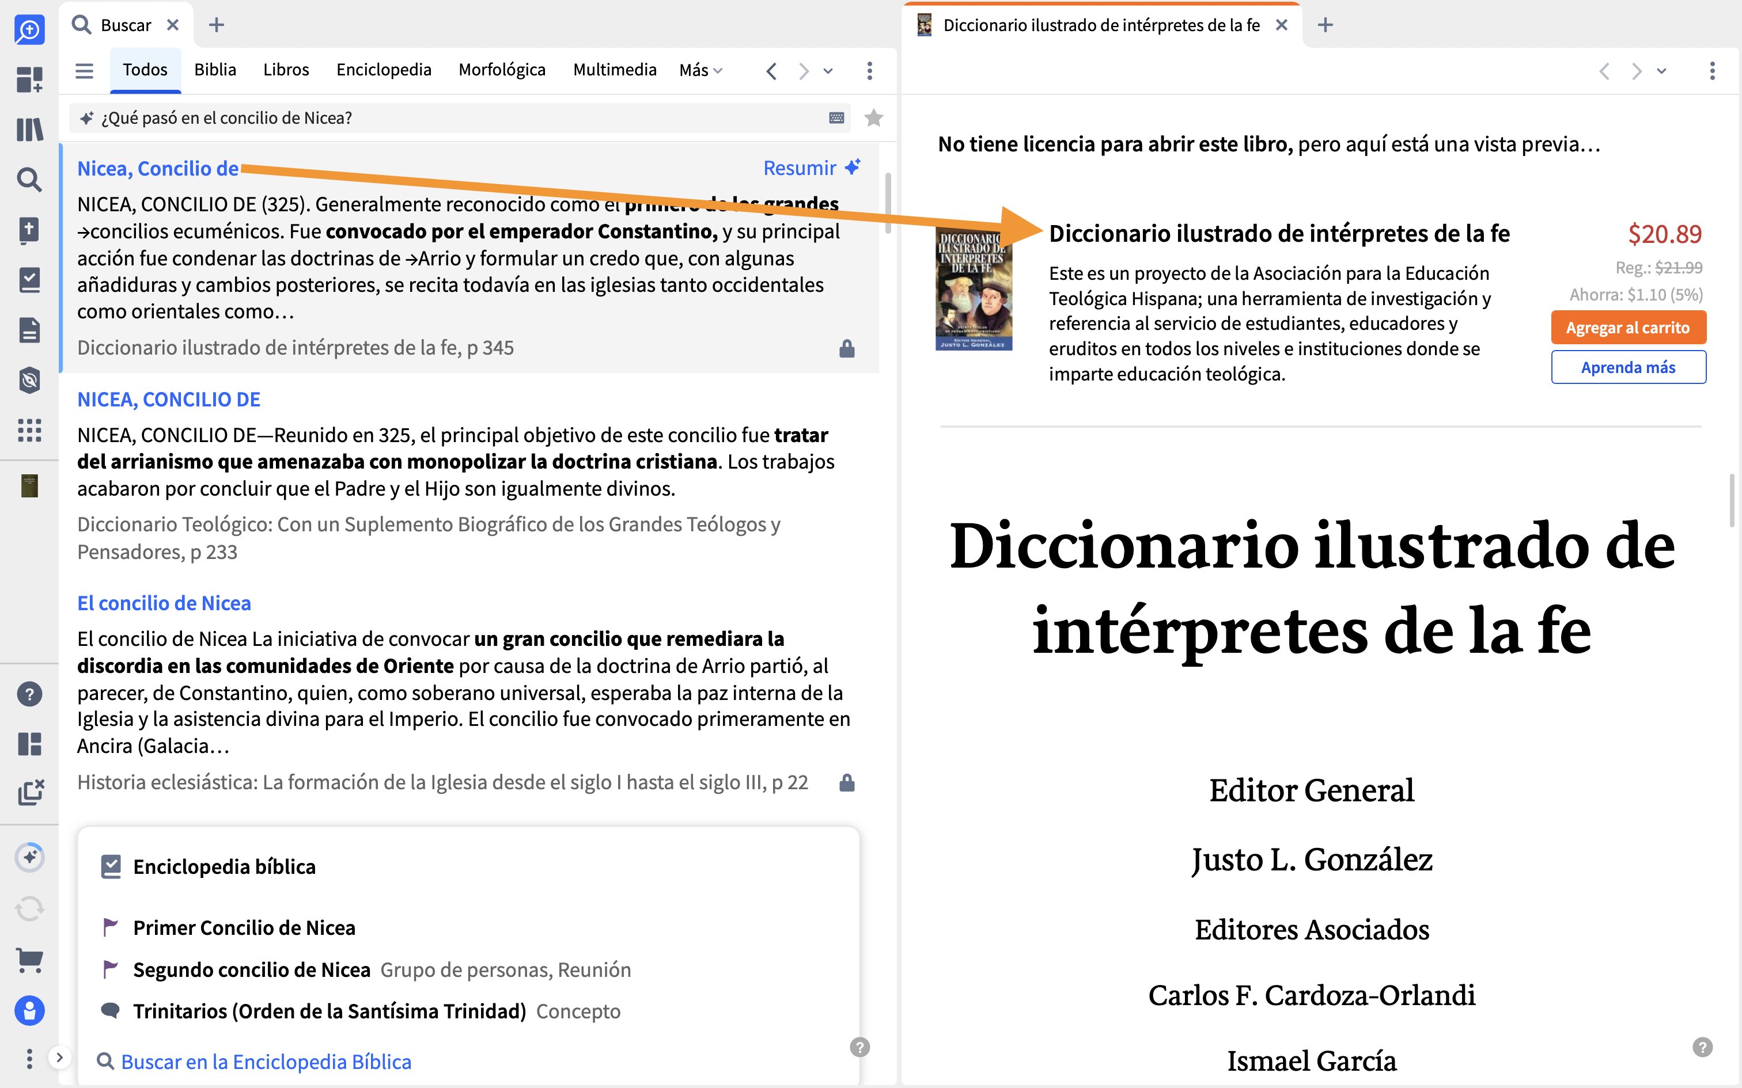Open the 'Nicea, Concilio de' result link

tap(158, 168)
